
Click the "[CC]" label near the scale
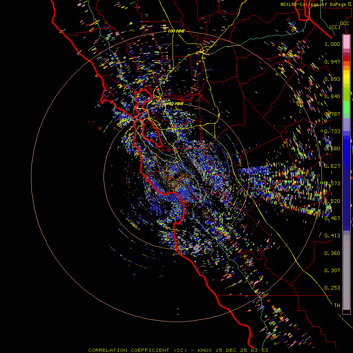tap(335, 27)
